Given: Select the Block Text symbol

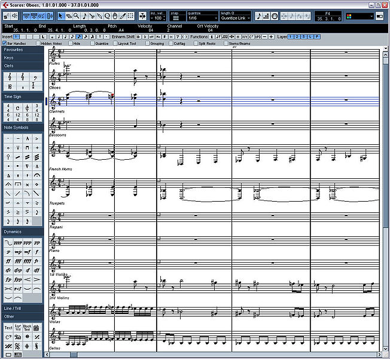Looking at the screenshot, I should 27,327.
